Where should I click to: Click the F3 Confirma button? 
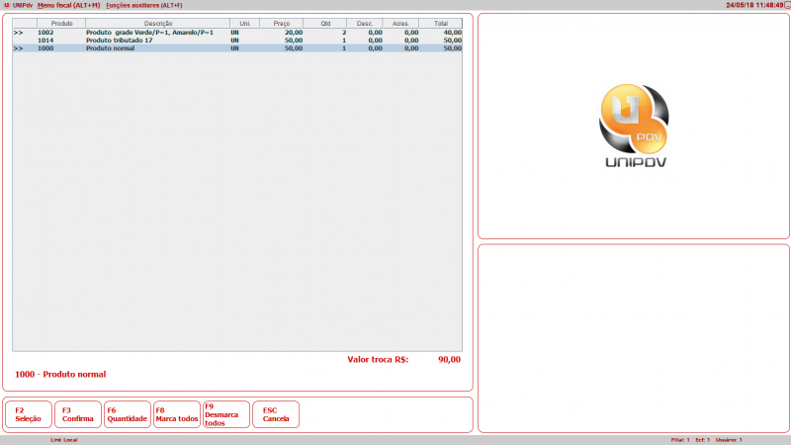(x=78, y=414)
